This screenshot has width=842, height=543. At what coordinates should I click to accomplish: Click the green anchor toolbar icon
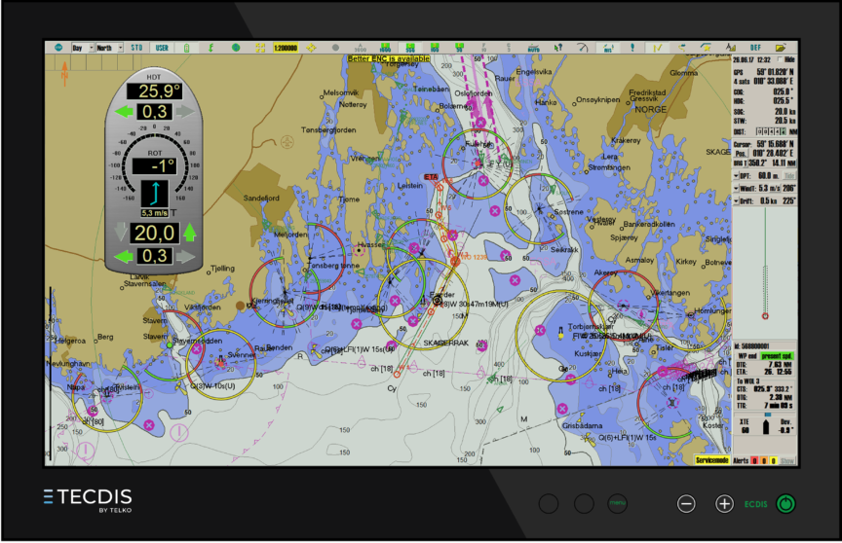[211, 48]
